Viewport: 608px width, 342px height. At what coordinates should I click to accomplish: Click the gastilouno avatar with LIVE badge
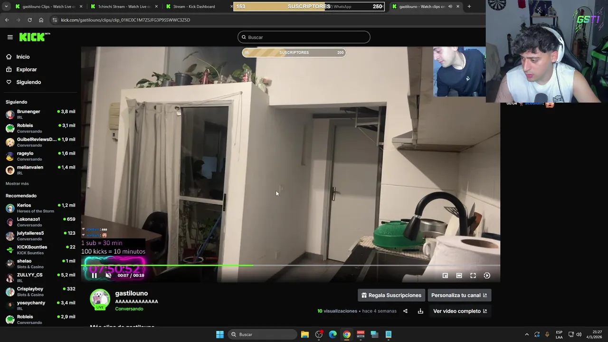click(100, 300)
